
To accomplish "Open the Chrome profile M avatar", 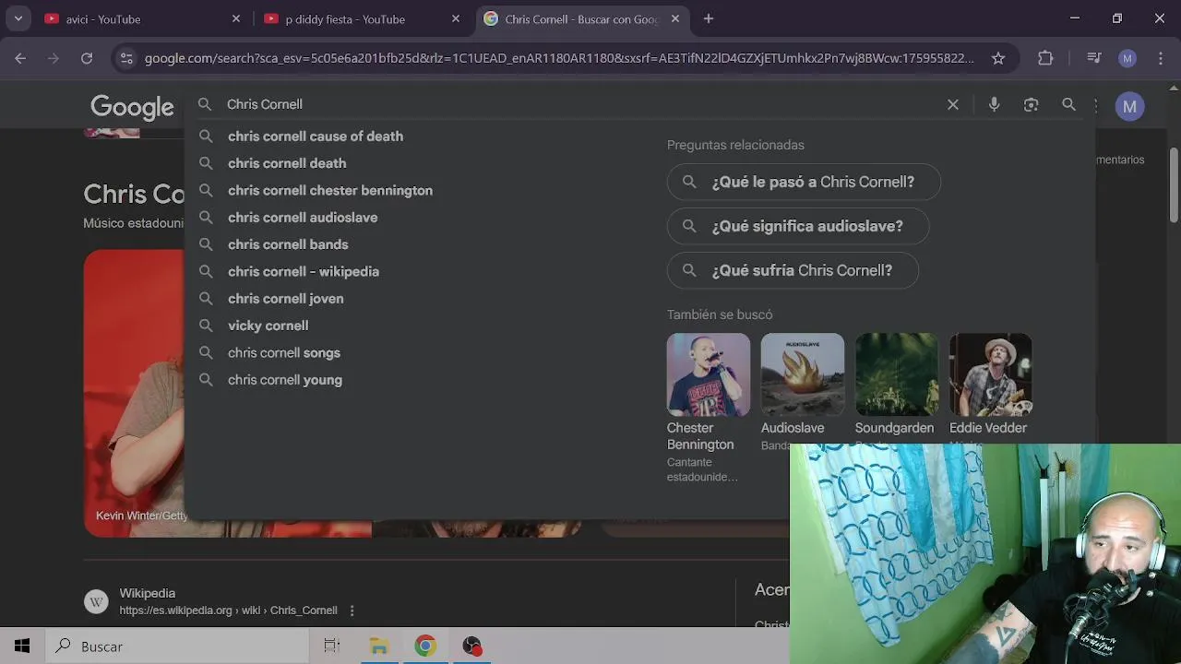I will click(x=1127, y=58).
